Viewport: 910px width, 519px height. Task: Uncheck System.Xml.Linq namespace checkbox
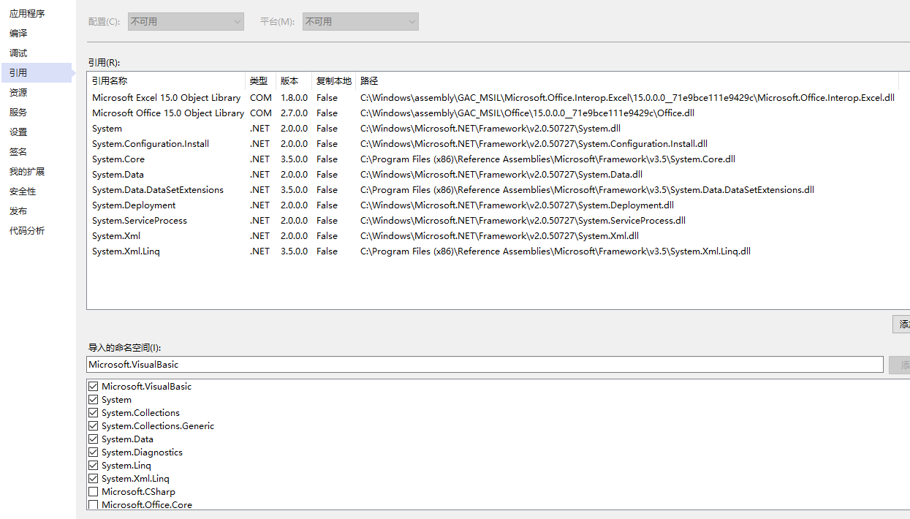[x=93, y=479]
